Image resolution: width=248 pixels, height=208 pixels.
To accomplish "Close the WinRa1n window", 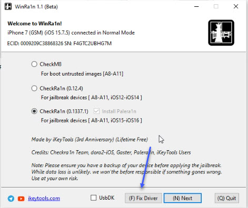I will [x=236, y=7].
